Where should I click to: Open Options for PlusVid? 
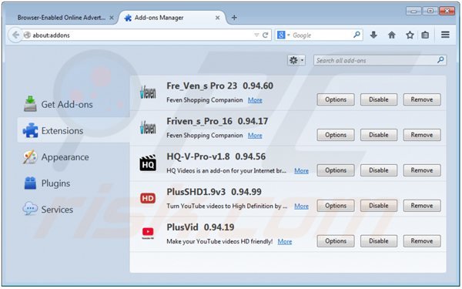click(x=336, y=241)
